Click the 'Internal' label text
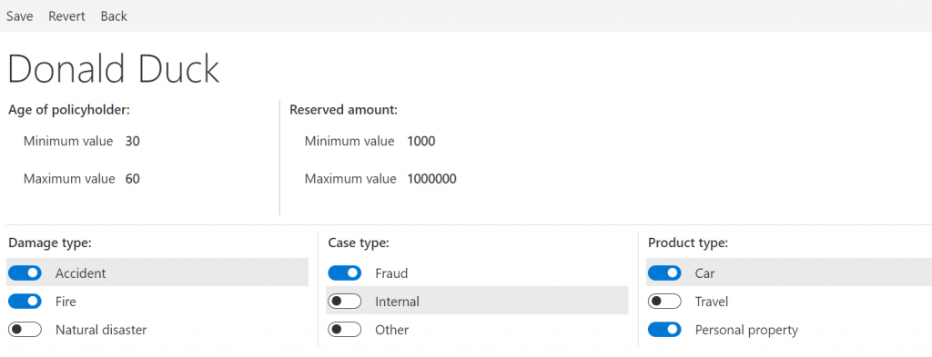 tap(397, 302)
